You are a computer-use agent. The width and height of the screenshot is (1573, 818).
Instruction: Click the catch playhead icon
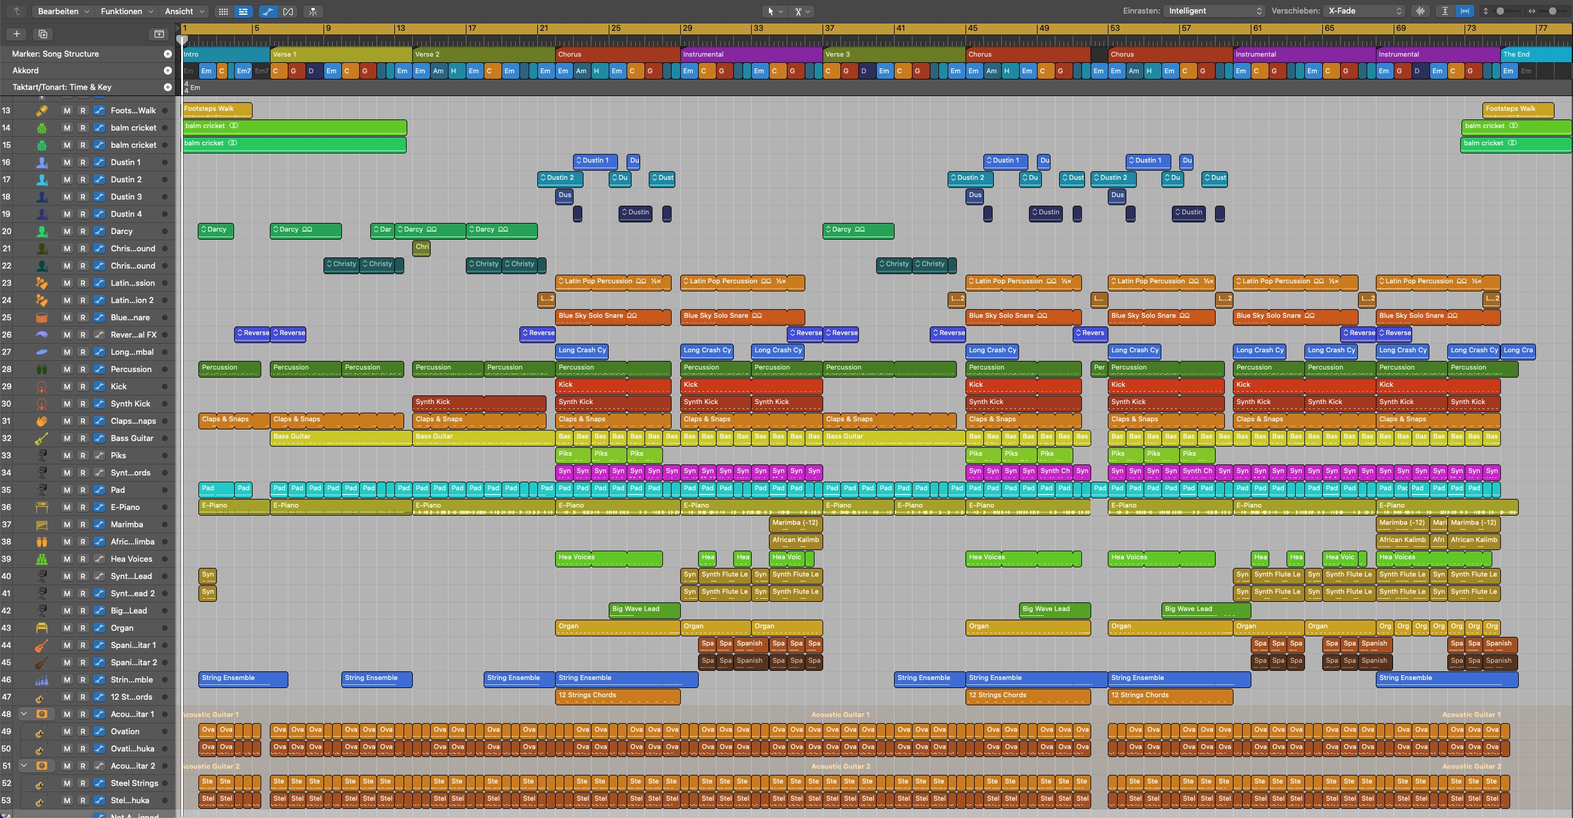[x=313, y=12]
